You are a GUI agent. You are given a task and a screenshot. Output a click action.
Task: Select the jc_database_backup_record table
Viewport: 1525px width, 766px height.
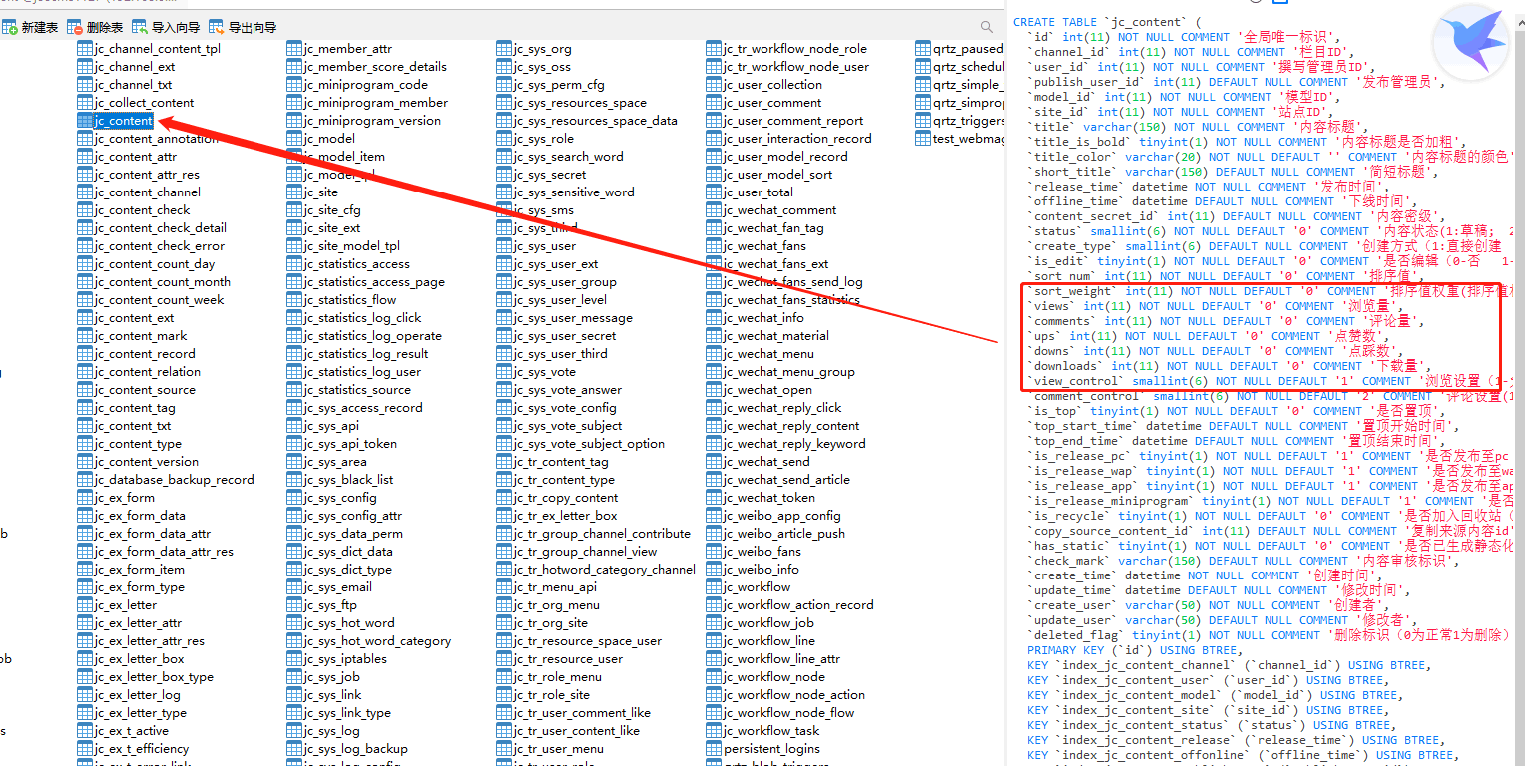click(174, 480)
